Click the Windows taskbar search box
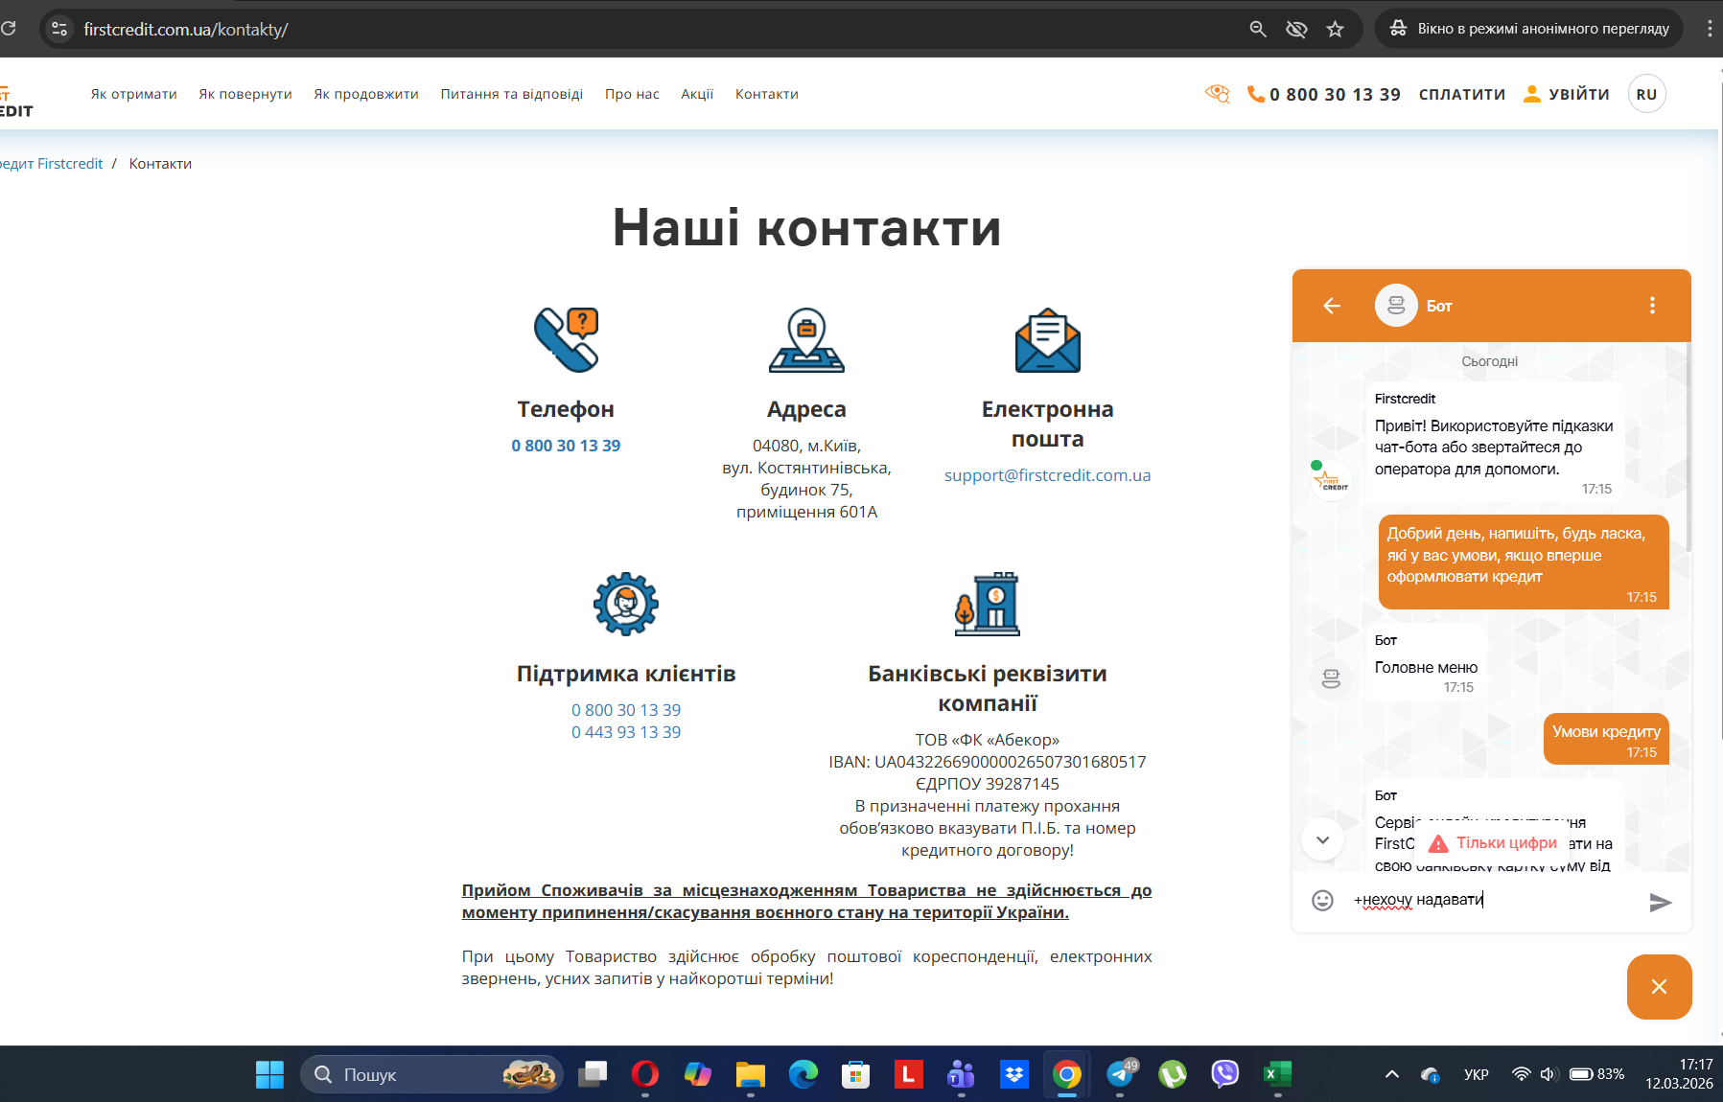 pos(431,1074)
